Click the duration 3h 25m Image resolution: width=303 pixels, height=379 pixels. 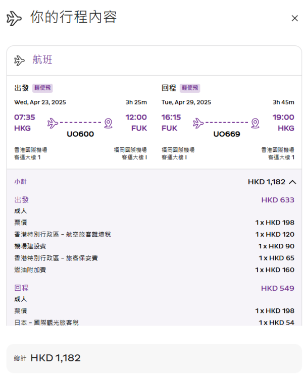tap(136, 102)
